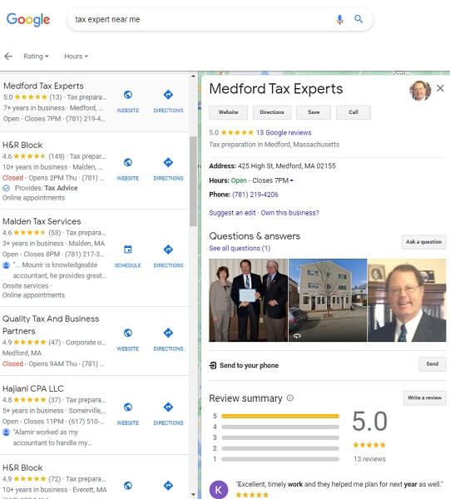Click in the search box with tax expert near me

coord(204,19)
